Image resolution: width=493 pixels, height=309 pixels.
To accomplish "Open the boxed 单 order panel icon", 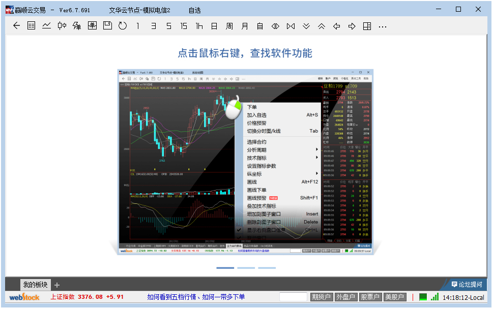I will click(92, 26).
